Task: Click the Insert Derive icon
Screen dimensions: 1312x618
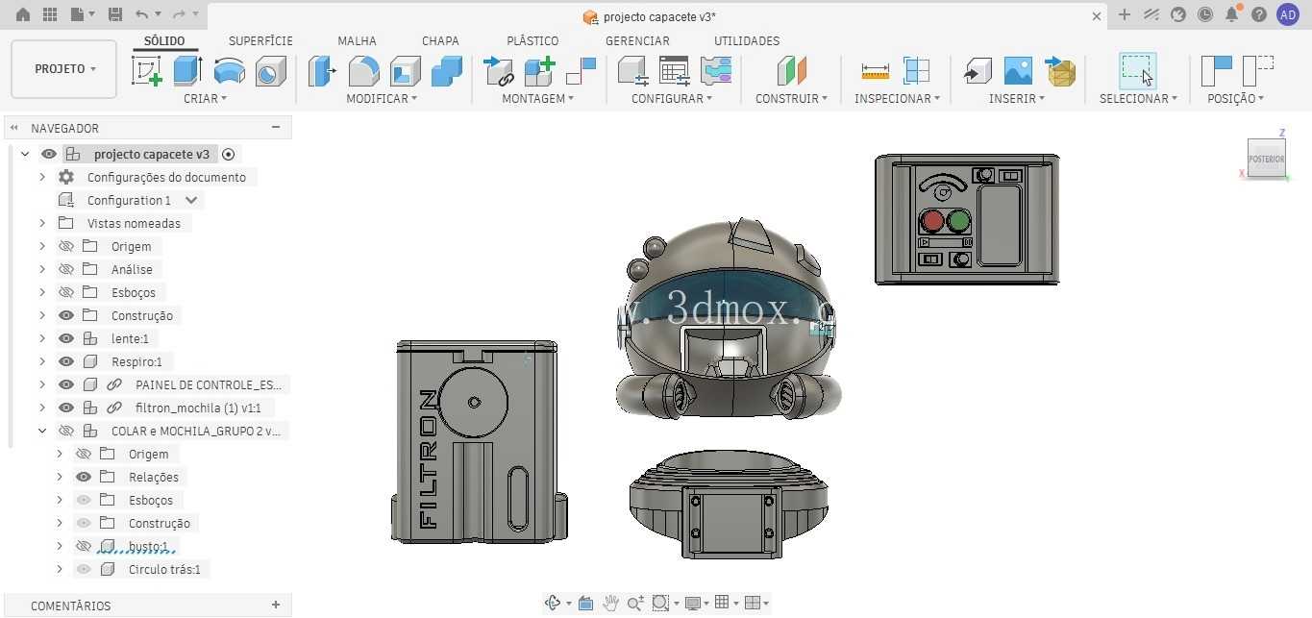Action: [x=978, y=71]
